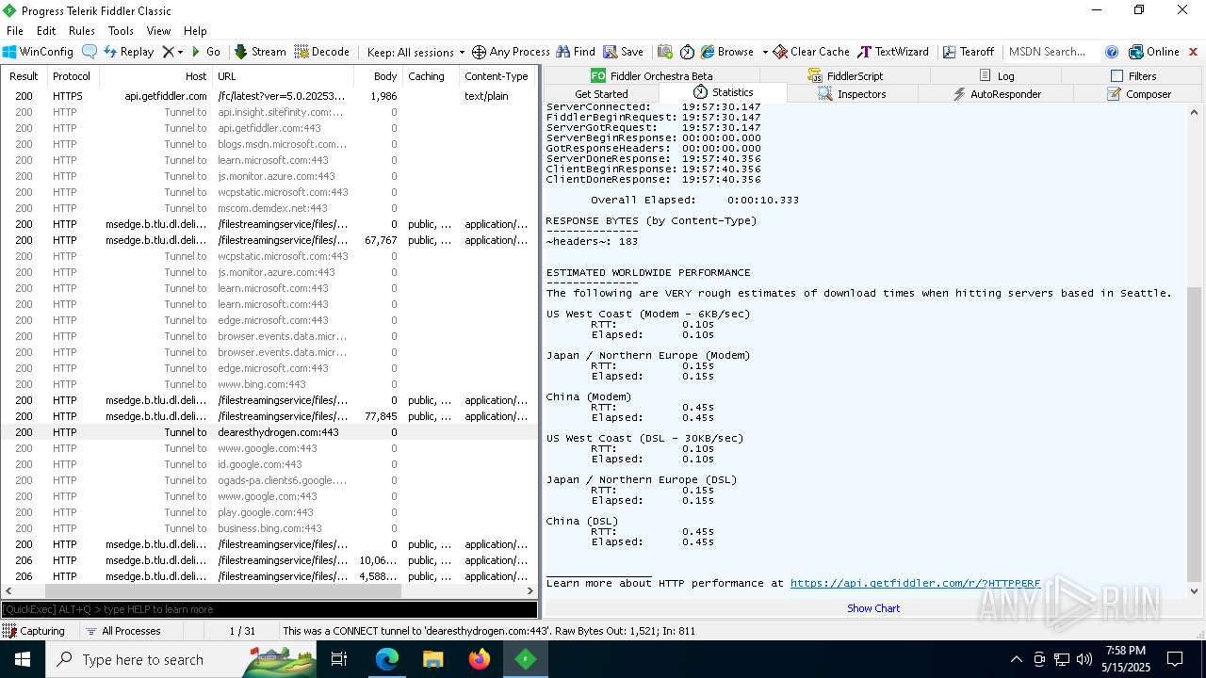Viewport: 1206px width, 678px height.
Task: Click the timer clock icon
Action: tap(687, 52)
